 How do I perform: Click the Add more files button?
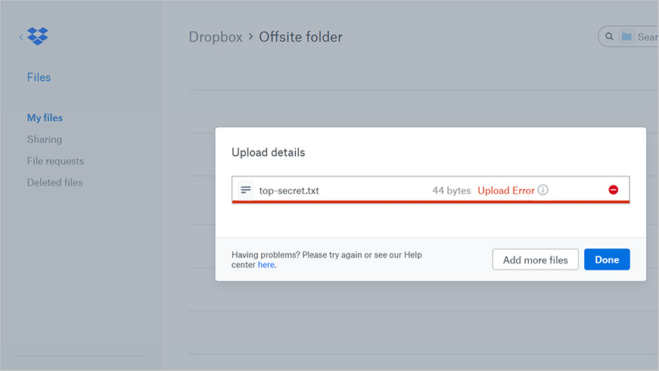(x=536, y=260)
